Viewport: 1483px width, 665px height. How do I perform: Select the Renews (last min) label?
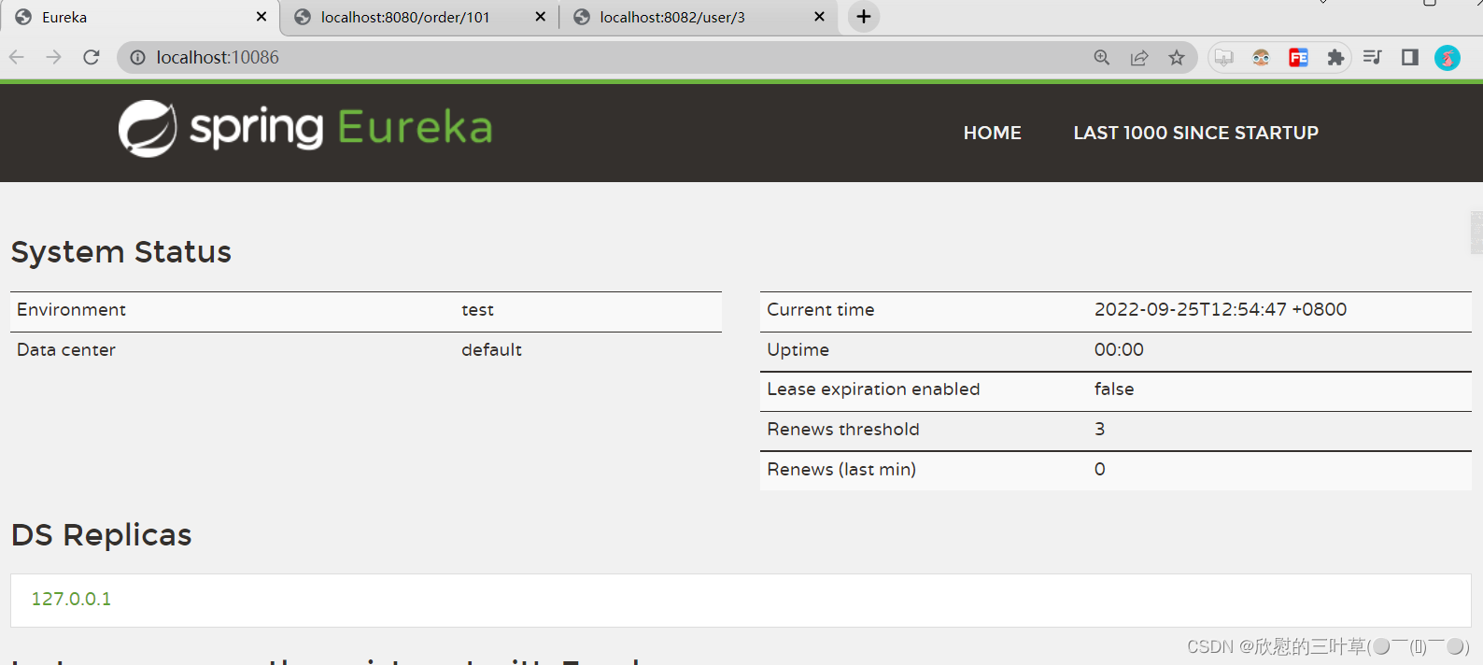point(841,470)
